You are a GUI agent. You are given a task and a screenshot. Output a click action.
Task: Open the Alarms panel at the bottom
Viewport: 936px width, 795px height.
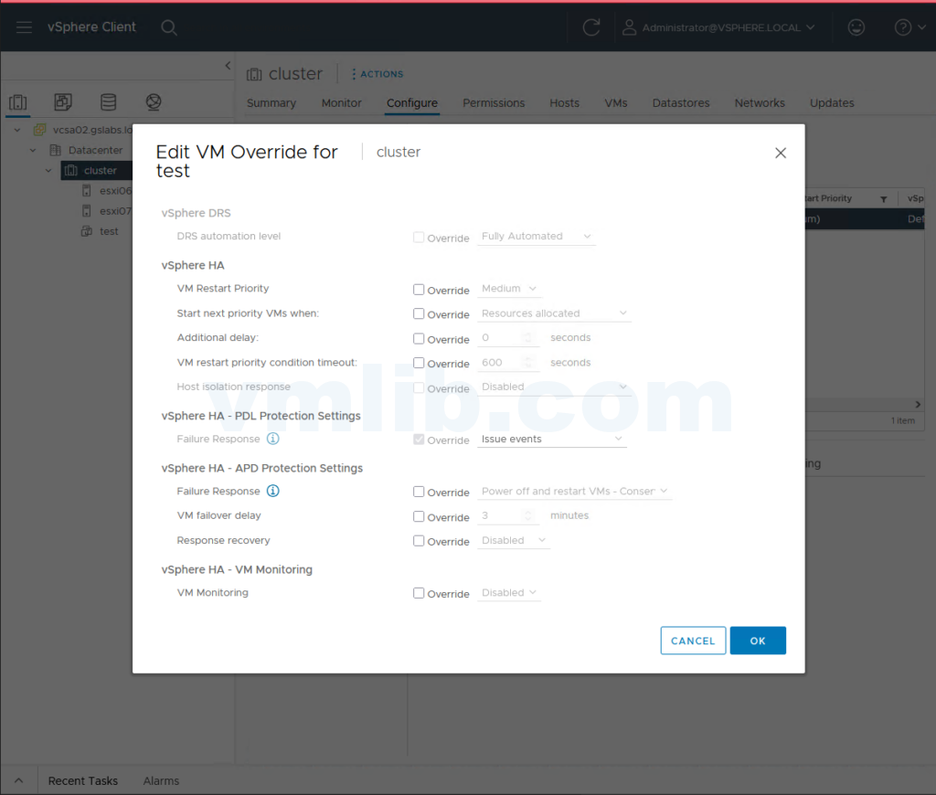click(161, 780)
